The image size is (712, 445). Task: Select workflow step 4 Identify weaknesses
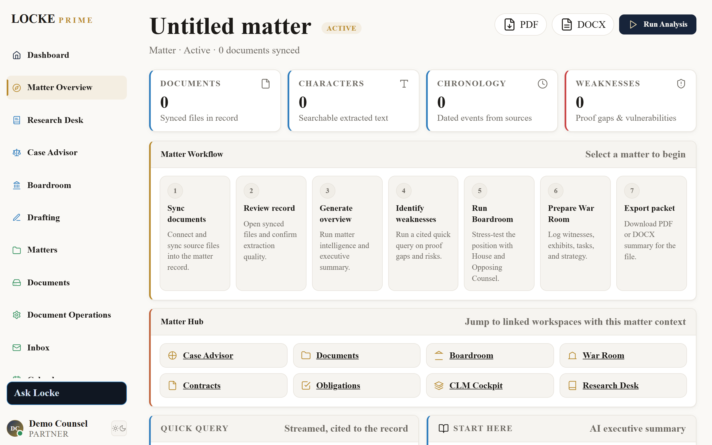[423, 233]
